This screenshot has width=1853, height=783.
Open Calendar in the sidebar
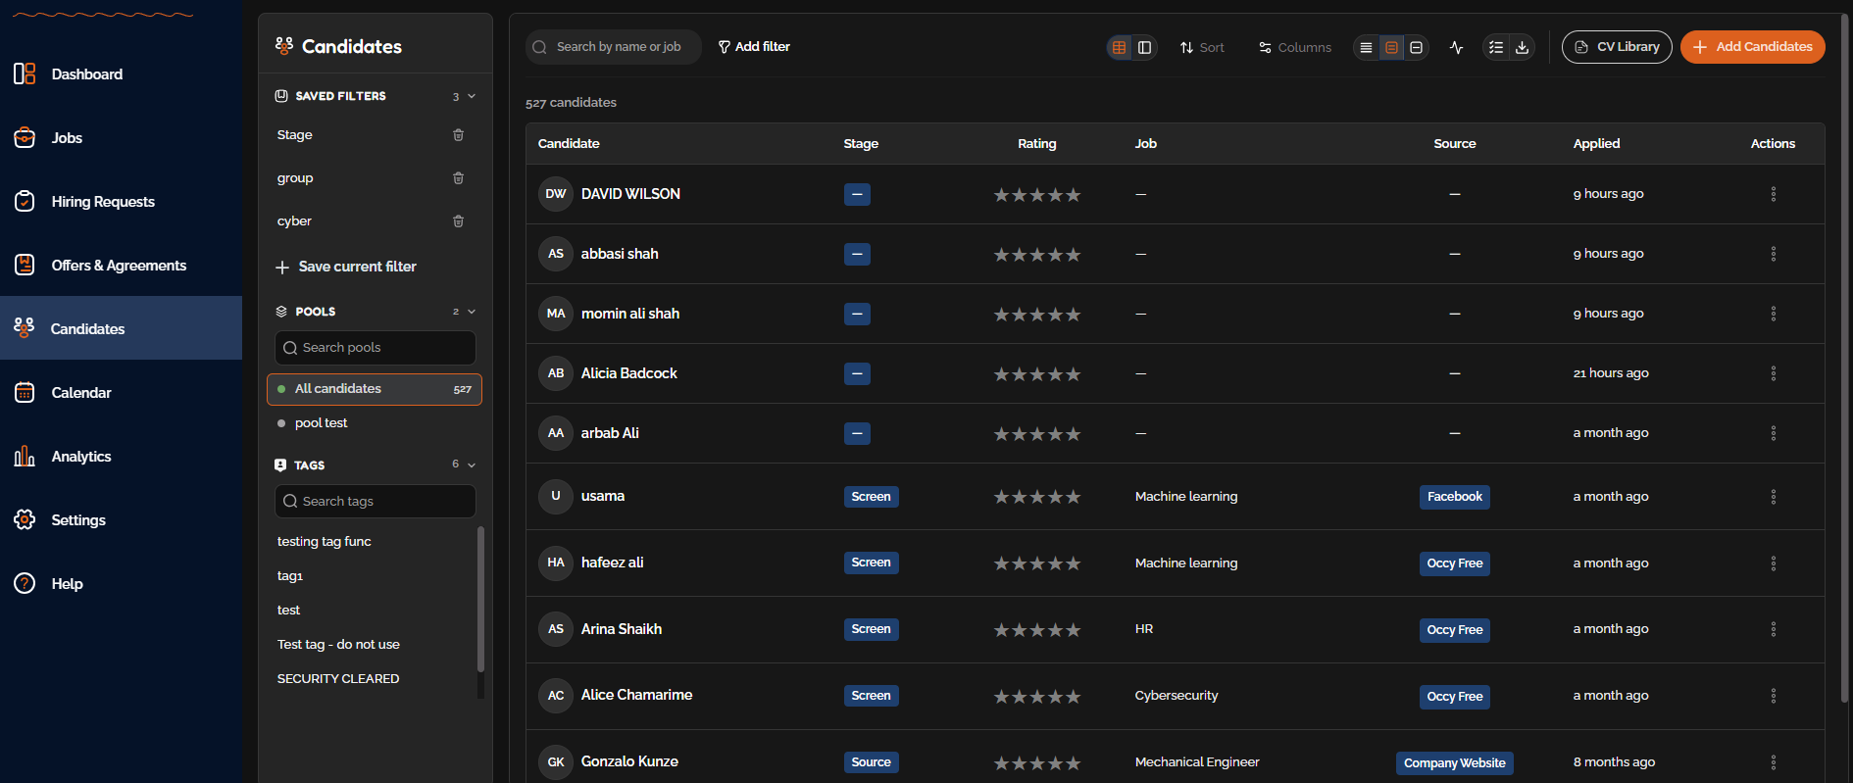click(x=121, y=393)
